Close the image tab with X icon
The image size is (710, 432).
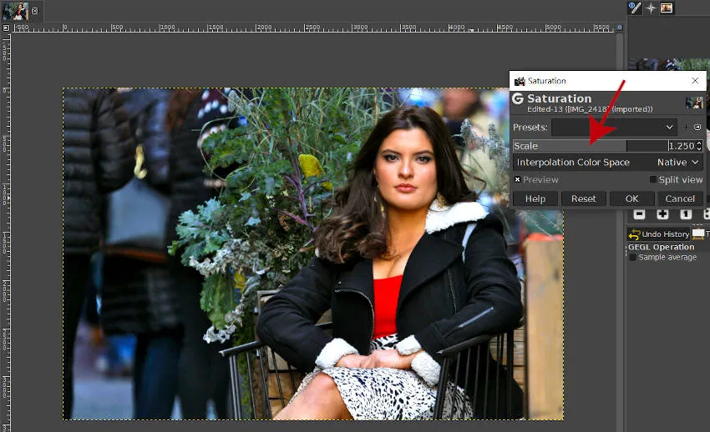pos(35,11)
